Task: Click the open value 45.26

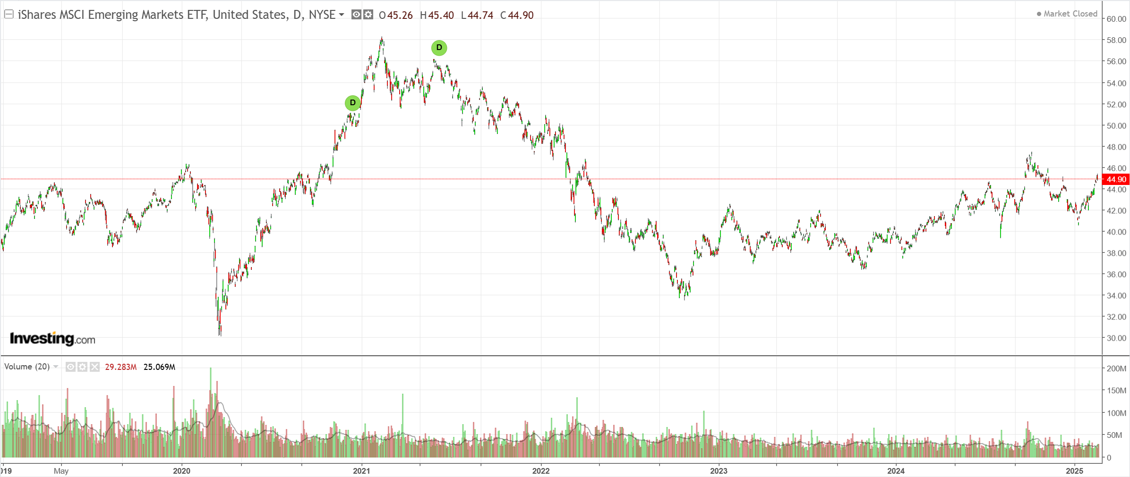Action: pyautogui.click(x=400, y=15)
